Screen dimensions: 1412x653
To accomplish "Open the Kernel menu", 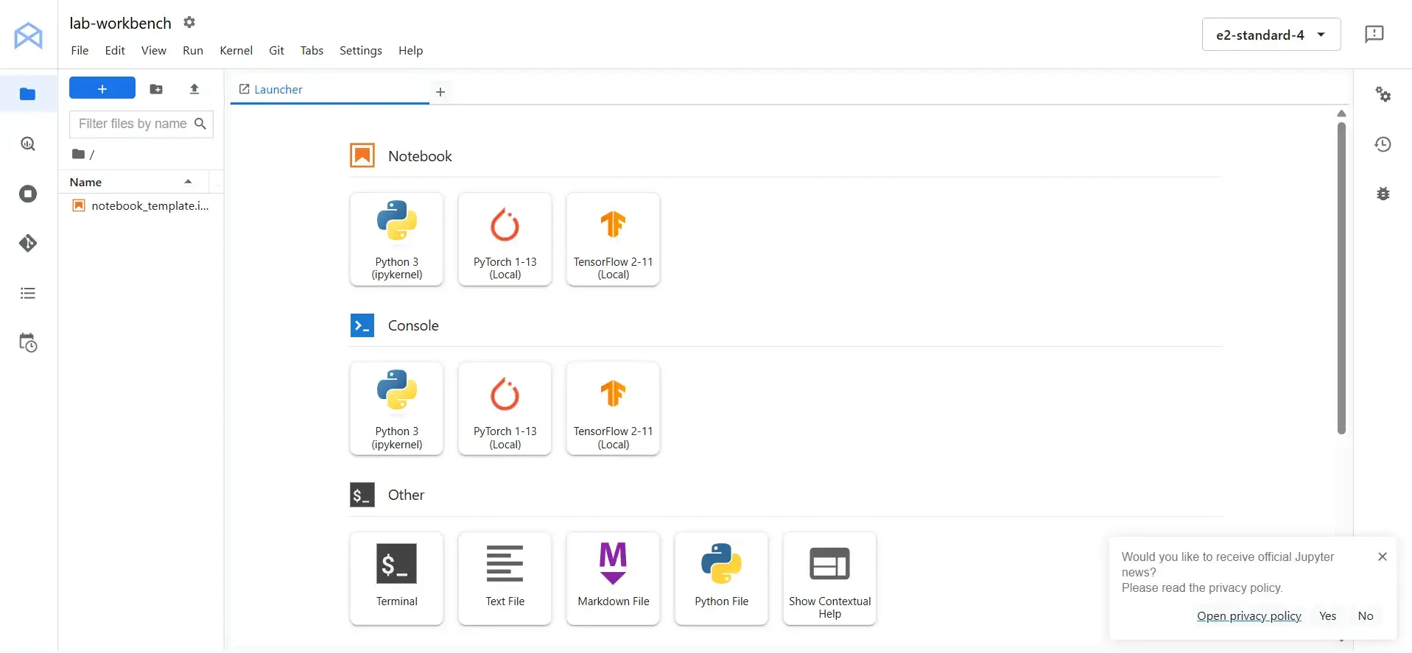I will [236, 50].
